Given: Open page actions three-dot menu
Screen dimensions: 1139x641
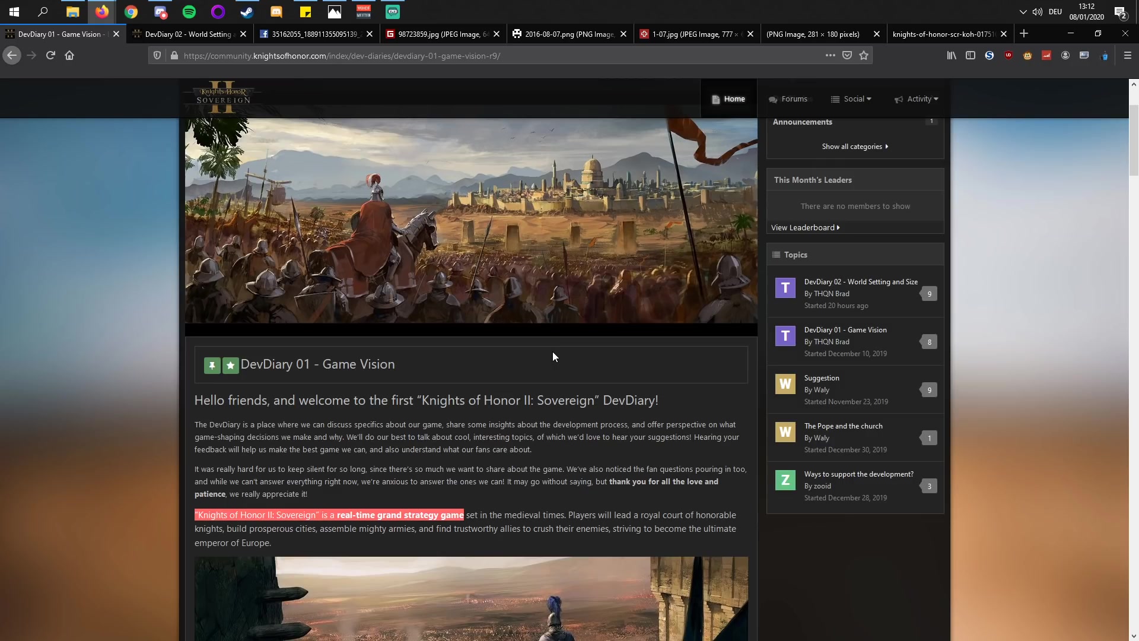Looking at the screenshot, I should 831,55.
